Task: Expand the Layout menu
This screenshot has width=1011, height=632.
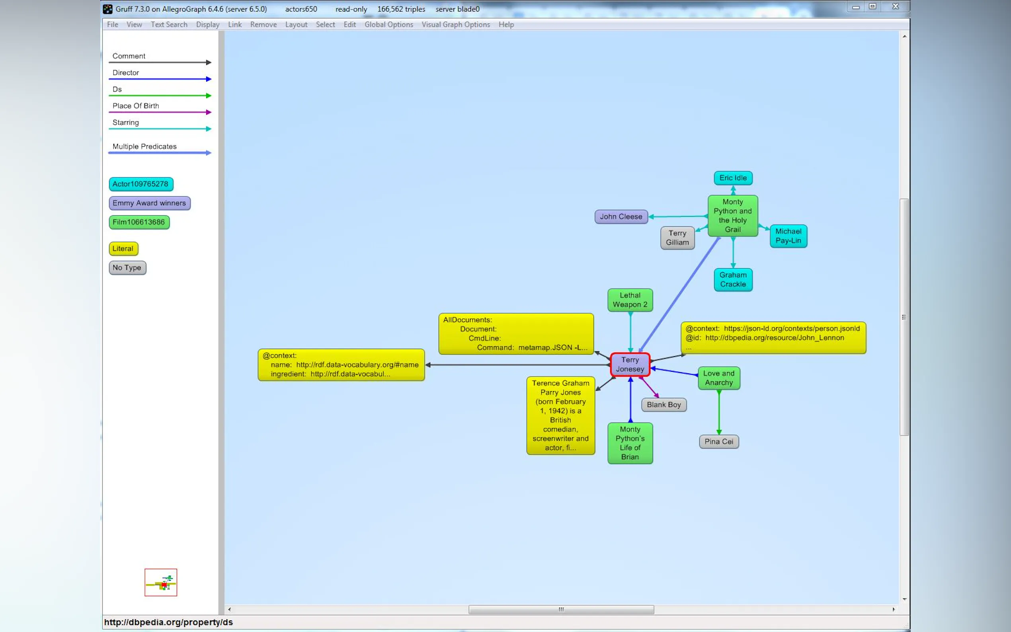Action: tap(296, 24)
